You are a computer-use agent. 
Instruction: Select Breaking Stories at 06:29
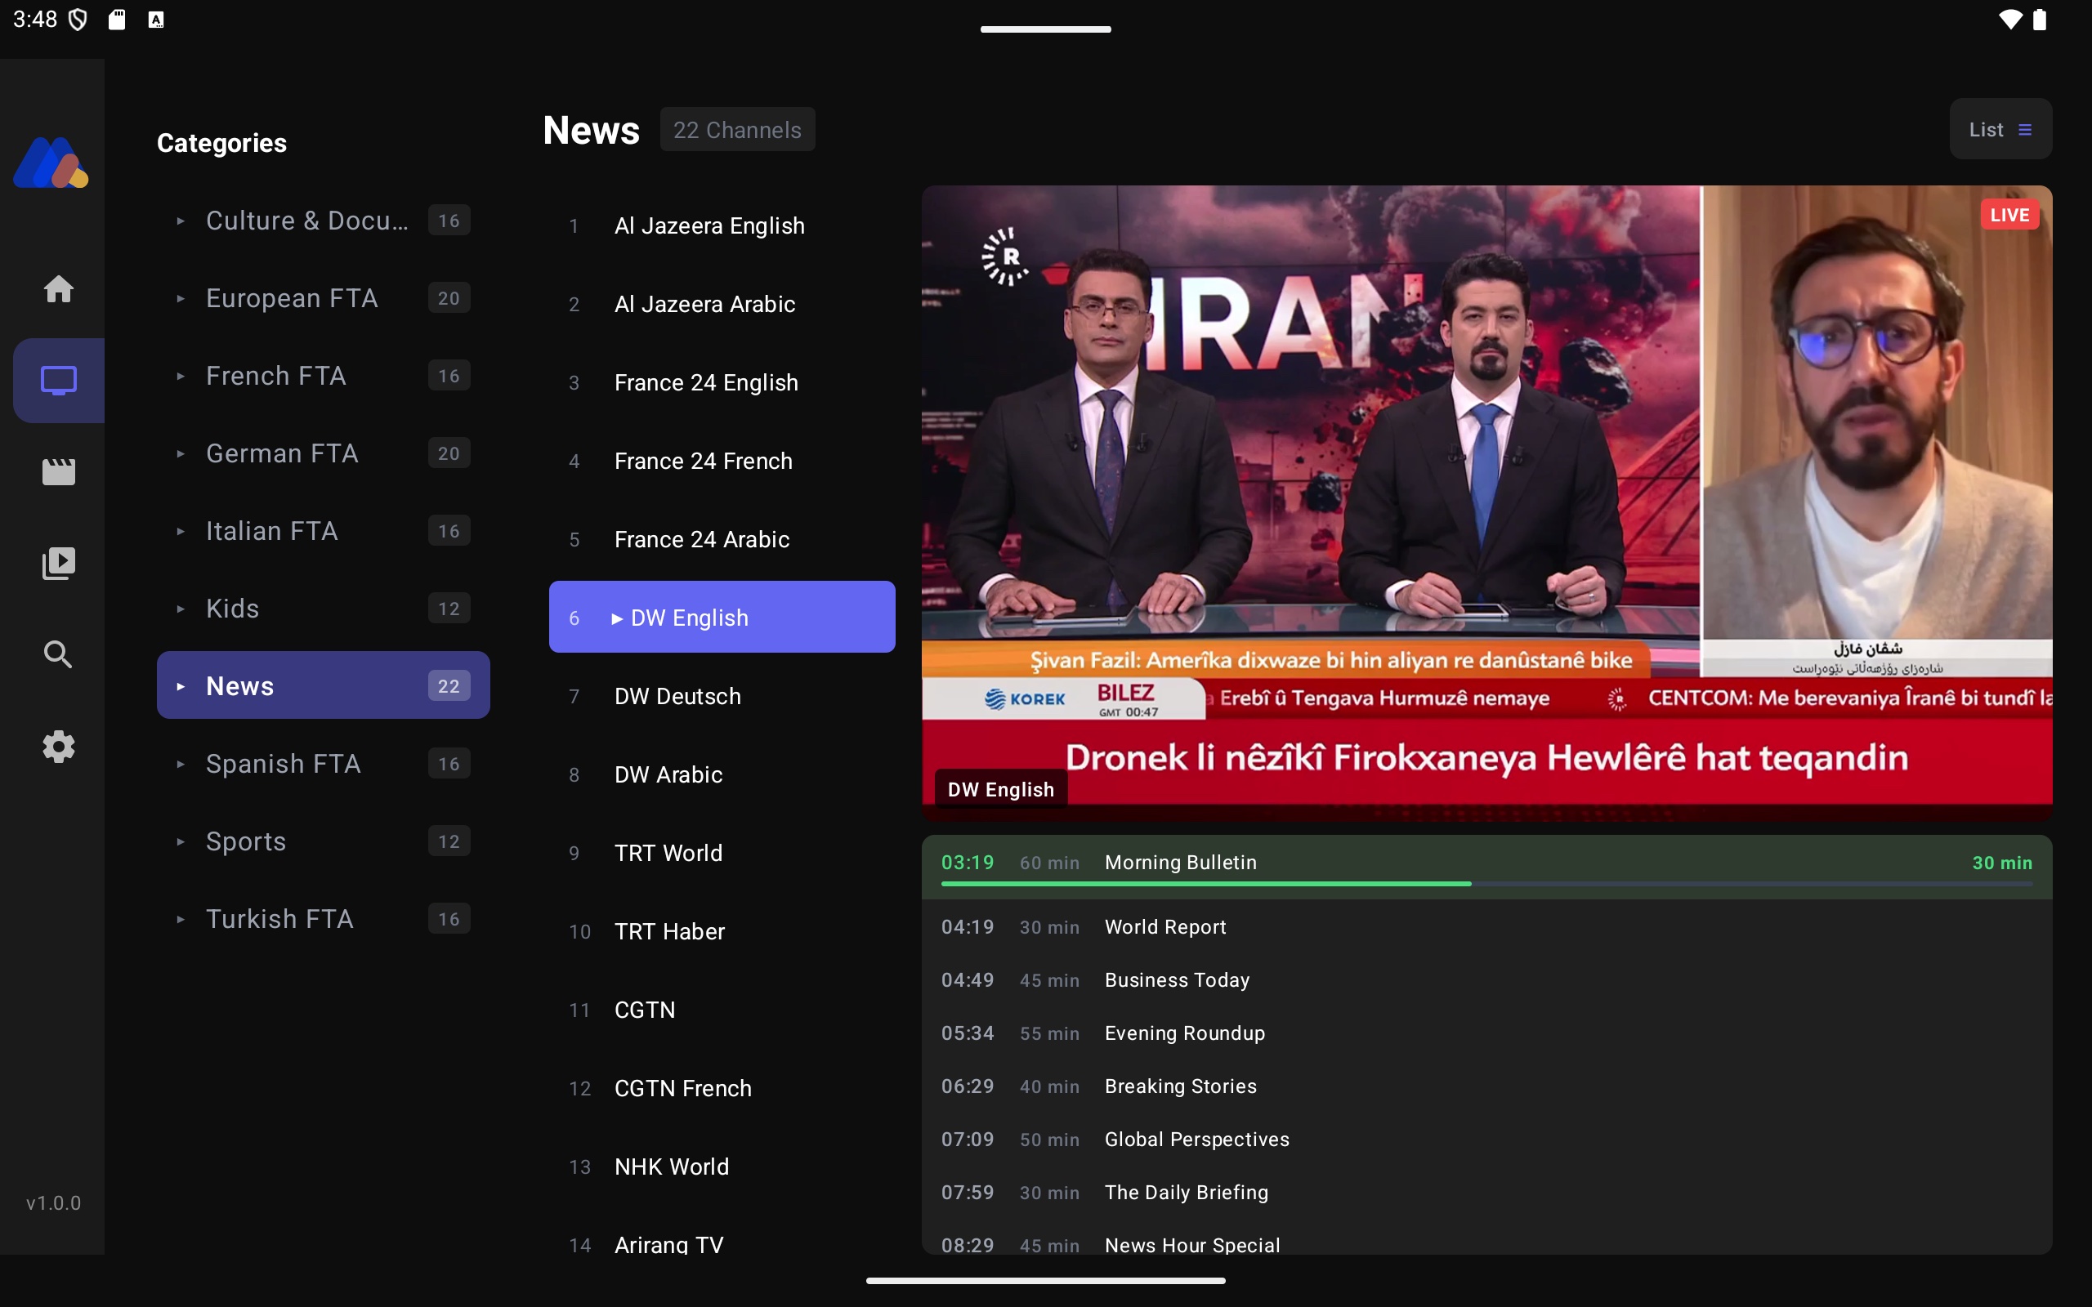1486,1086
